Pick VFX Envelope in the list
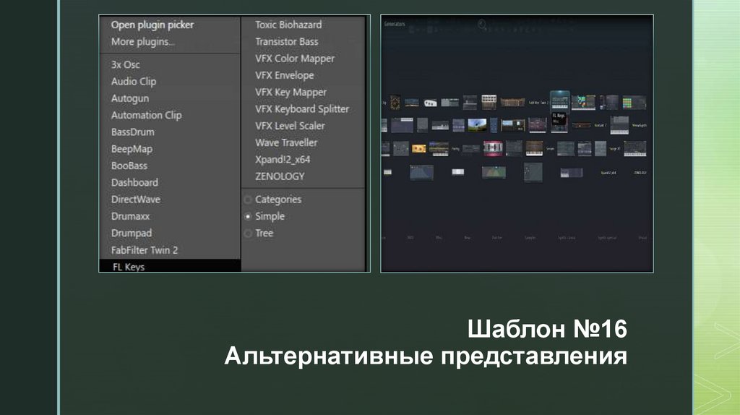Image resolution: width=740 pixels, height=415 pixels. [x=284, y=75]
